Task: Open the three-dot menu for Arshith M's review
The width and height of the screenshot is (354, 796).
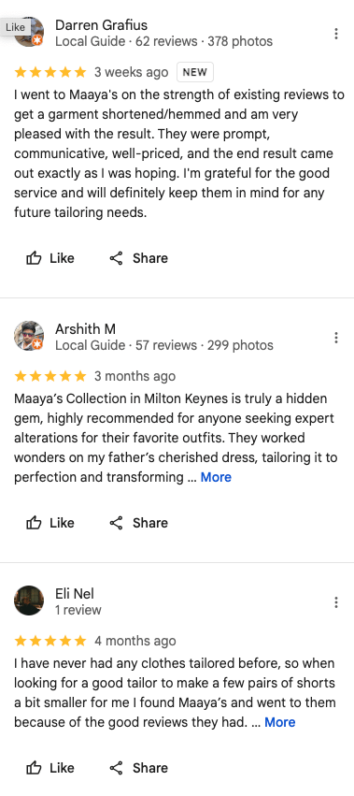Action: [x=335, y=338]
